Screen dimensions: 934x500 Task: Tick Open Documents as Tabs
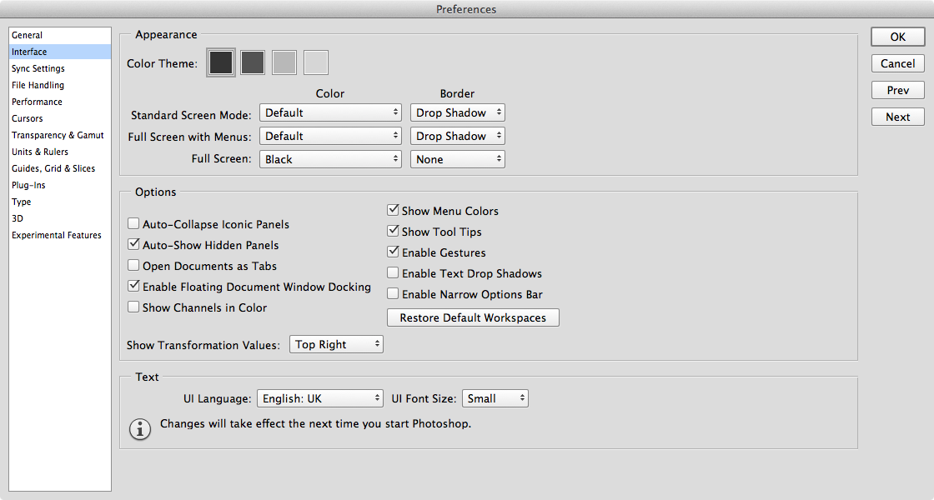pos(133,266)
